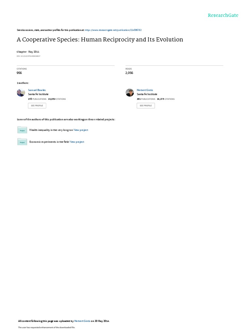Click the Herbert Gintis uploader link in footer
This screenshot has width=251, height=335.
(82, 321)
